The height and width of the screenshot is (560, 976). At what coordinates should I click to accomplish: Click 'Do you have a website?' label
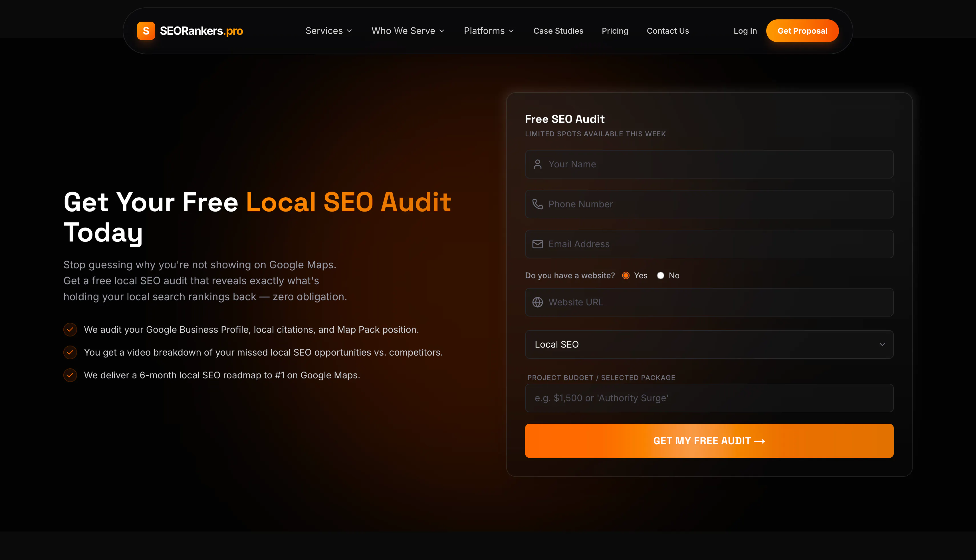[570, 275]
